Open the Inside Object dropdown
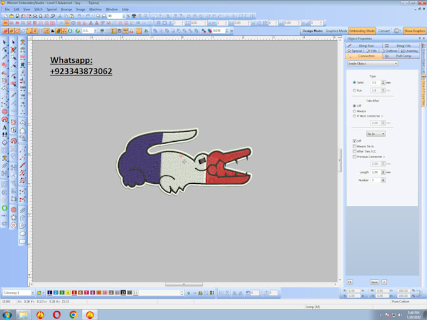Screen dimensions: 427x320 coord(372,63)
